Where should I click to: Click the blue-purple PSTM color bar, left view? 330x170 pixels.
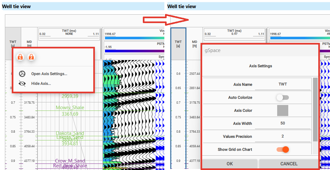134,51
